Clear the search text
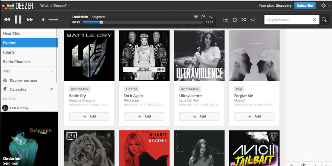The width and height of the screenshot is (332, 166). (314, 20)
